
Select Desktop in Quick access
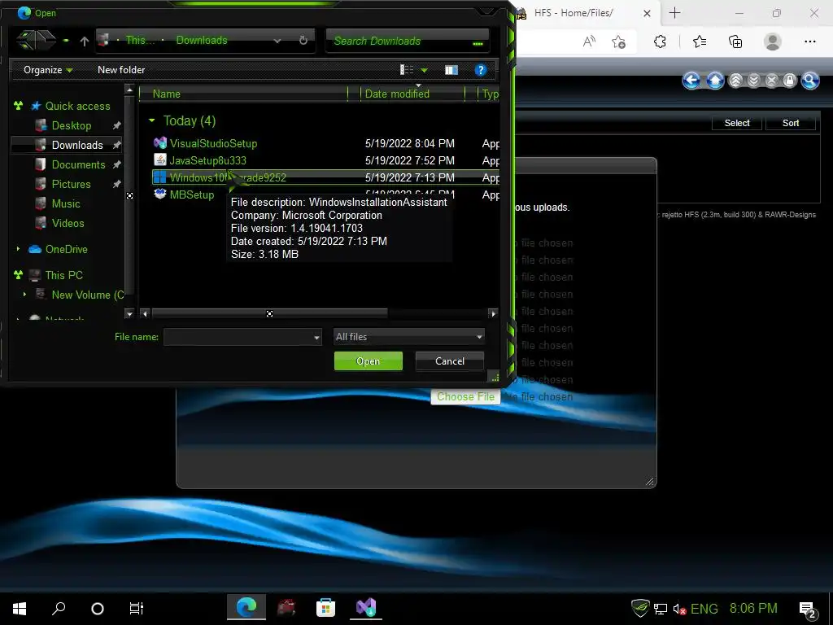[x=72, y=125]
